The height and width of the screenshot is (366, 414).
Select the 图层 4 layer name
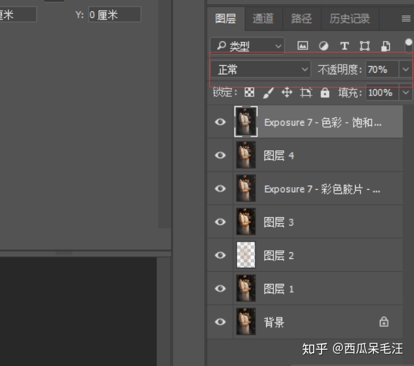279,156
